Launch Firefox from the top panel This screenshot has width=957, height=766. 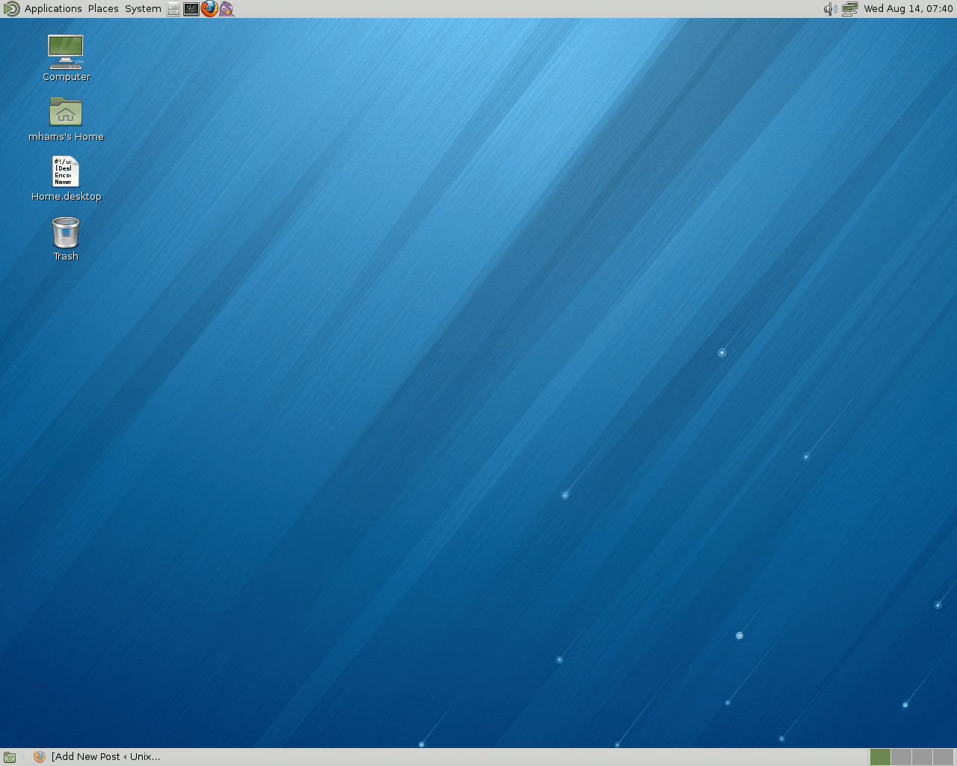[x=209, y=9]
